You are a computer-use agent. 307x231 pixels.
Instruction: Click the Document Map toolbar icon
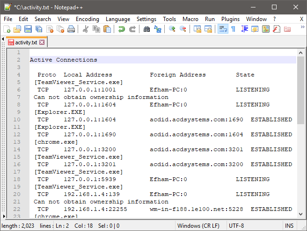[266, 29]
